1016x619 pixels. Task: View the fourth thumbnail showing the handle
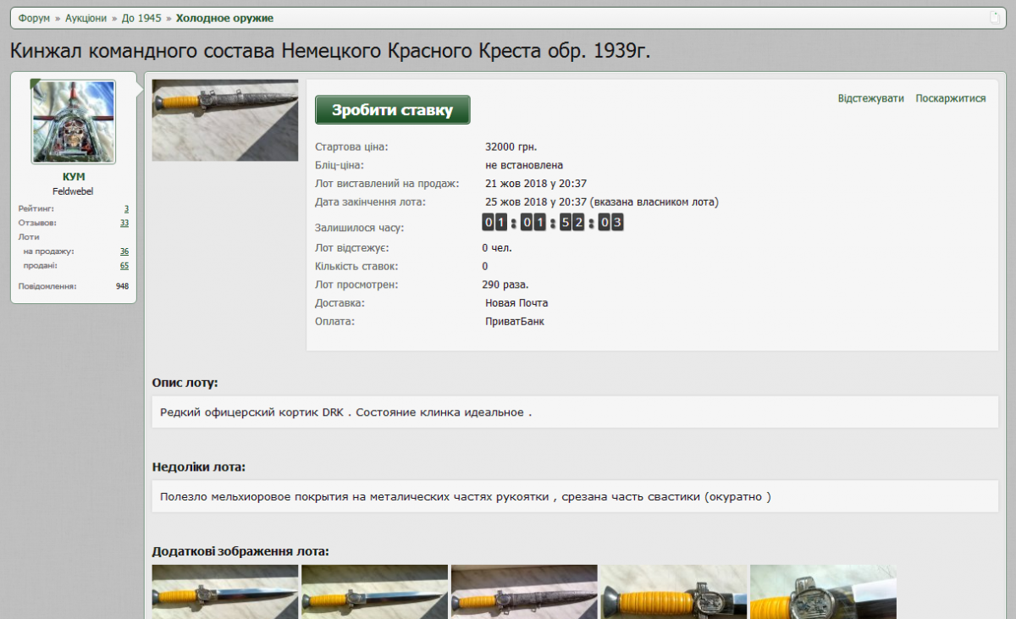[x=673, y=592]
